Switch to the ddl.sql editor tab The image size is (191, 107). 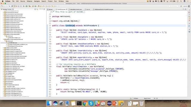(x=50, y=9)
